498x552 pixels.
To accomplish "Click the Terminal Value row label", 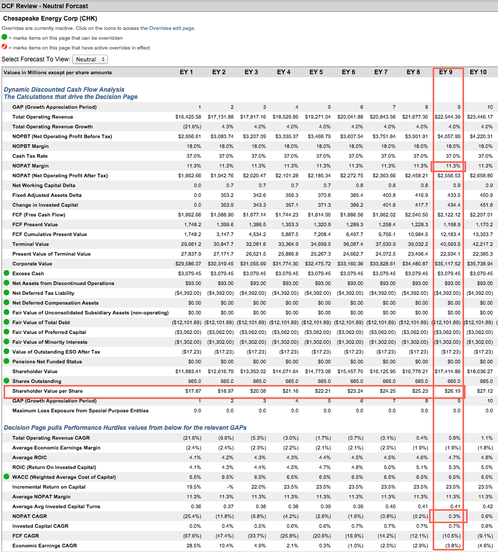I will [30, 244].
